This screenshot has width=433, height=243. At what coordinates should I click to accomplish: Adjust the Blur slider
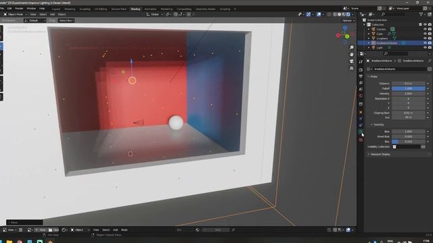pyautogui.click(x=409, y=142)
